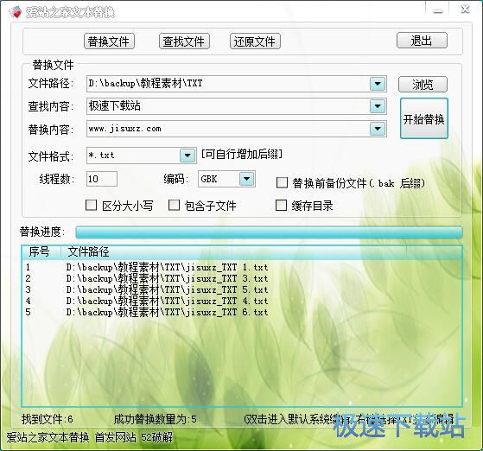Click the 爱站之家文本替换 footer text
The image size is (483, 451).
48,437
